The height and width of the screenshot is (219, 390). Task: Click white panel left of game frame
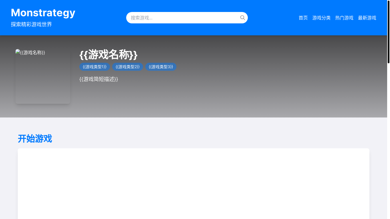pos(45,182)
